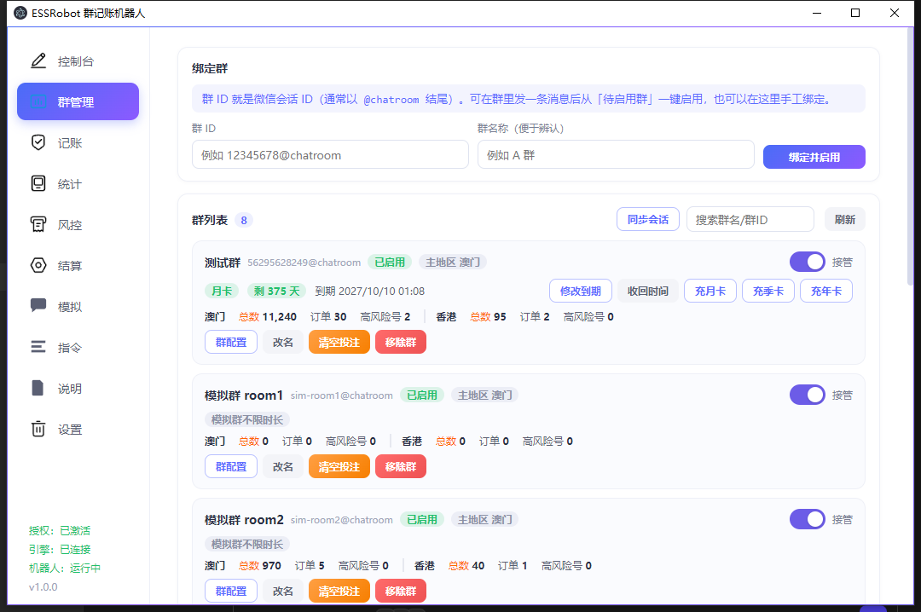Click the chat bubble icon for 模拟
921x612 pixels.
click(38, 305)
